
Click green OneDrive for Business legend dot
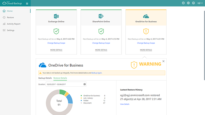81,95
